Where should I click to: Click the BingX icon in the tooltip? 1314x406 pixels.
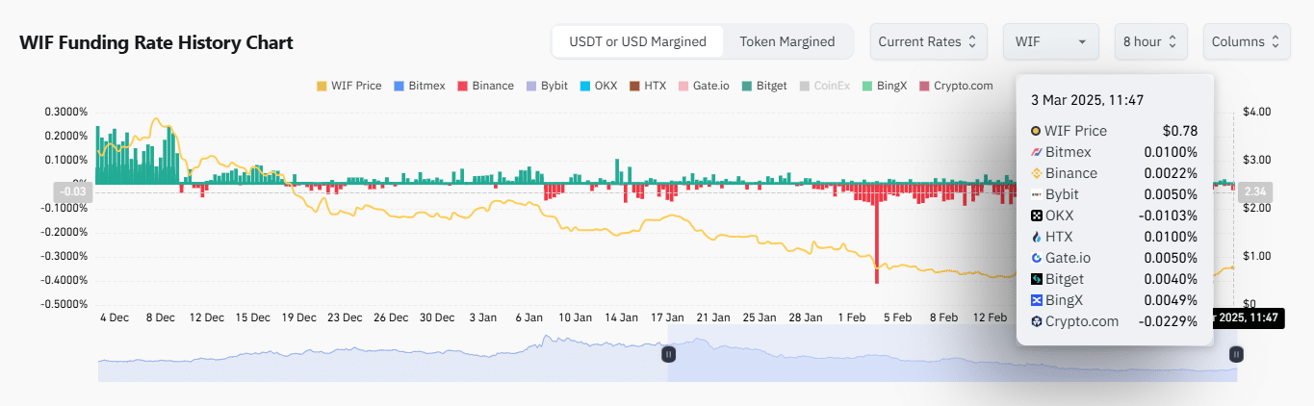1036,300
